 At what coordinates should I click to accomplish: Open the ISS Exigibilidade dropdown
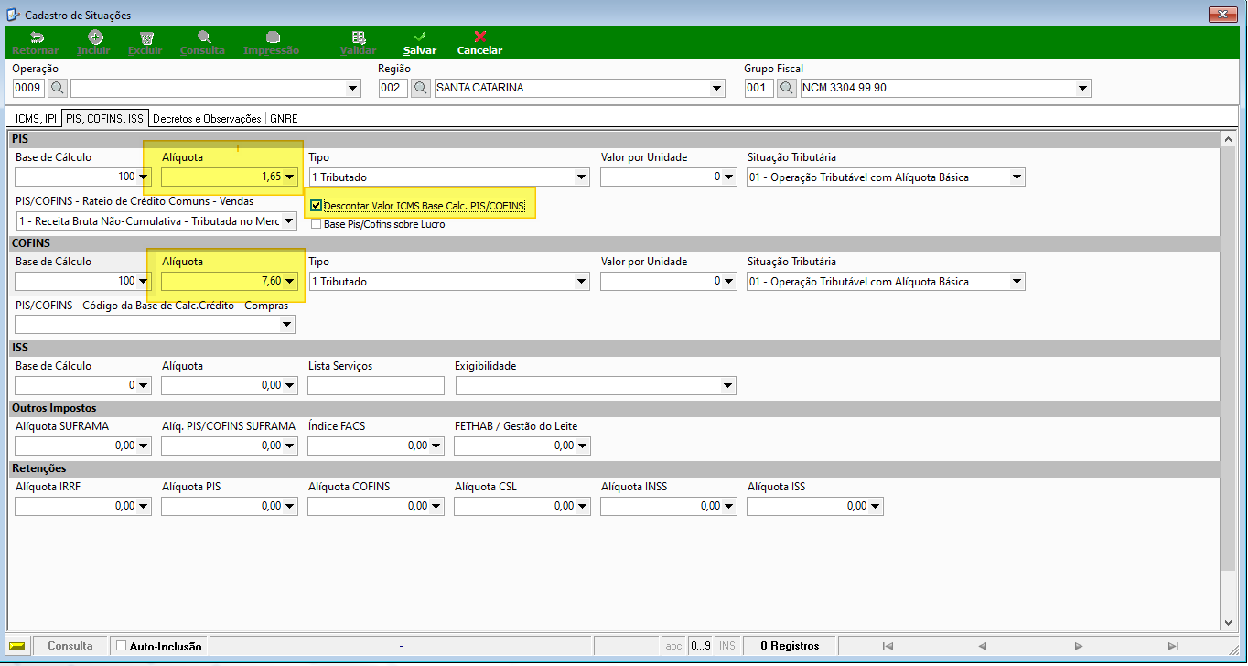(728, 386)
